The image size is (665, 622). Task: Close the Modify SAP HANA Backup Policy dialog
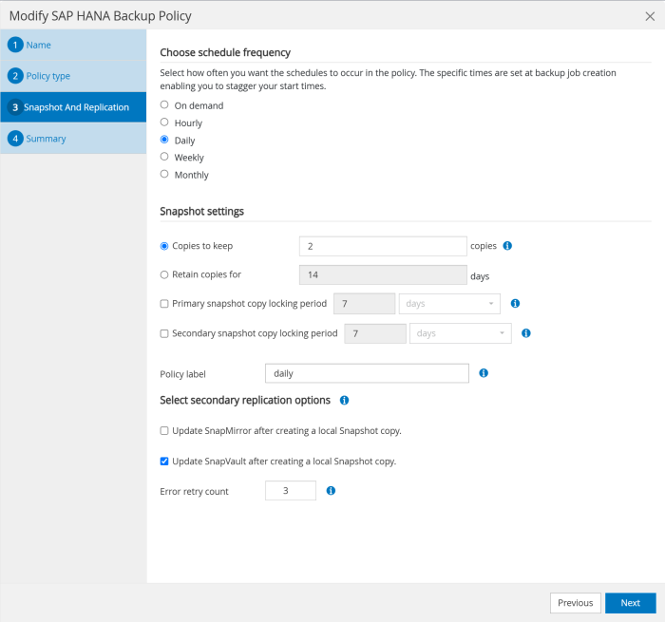[650, 16]
